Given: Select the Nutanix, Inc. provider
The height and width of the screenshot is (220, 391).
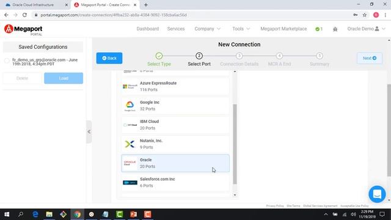Looking at the screenshot, I should [175, 144].
